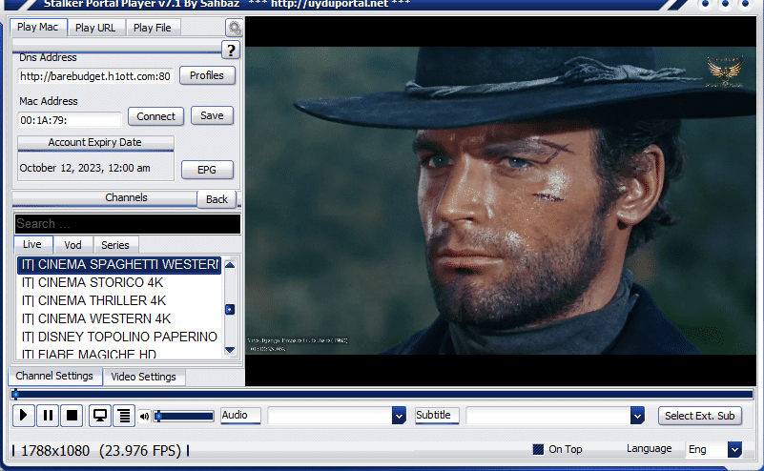
Task: Pause the video playback
Action: (48, 416)
